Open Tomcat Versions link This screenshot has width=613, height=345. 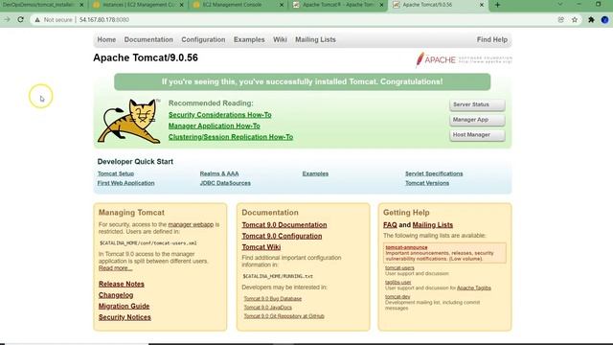[427, 183]
